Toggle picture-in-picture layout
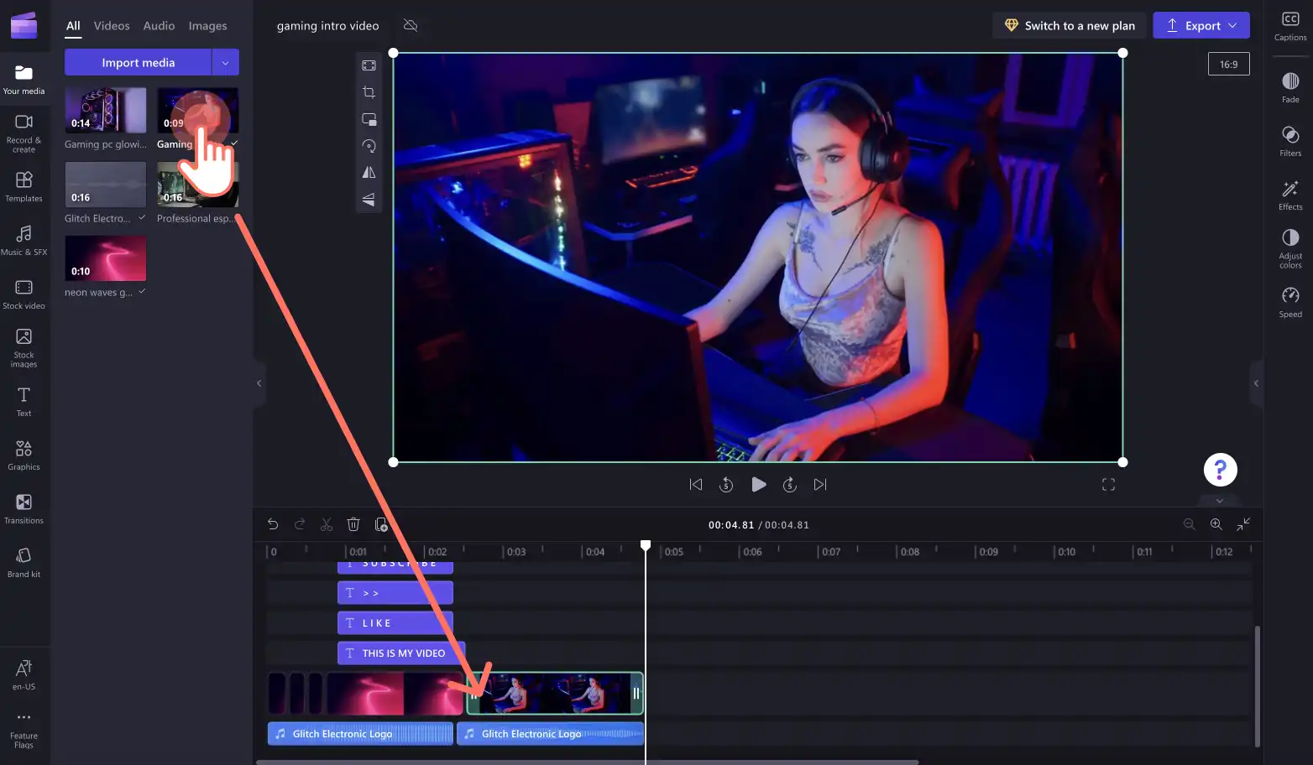 point(369,119)
